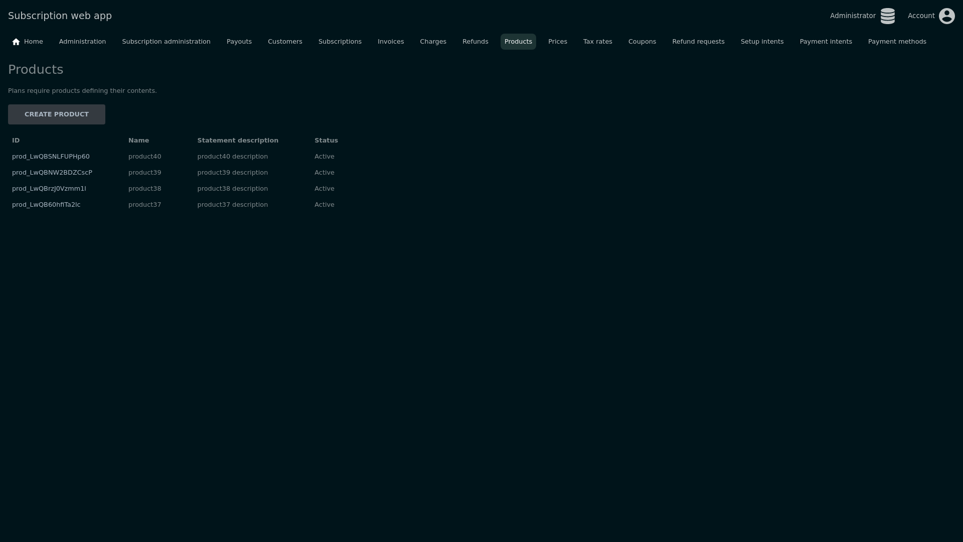Screen dimensions: 963x542
Task: Open the Account avatar icon
Action: click(x=946, y=16)
